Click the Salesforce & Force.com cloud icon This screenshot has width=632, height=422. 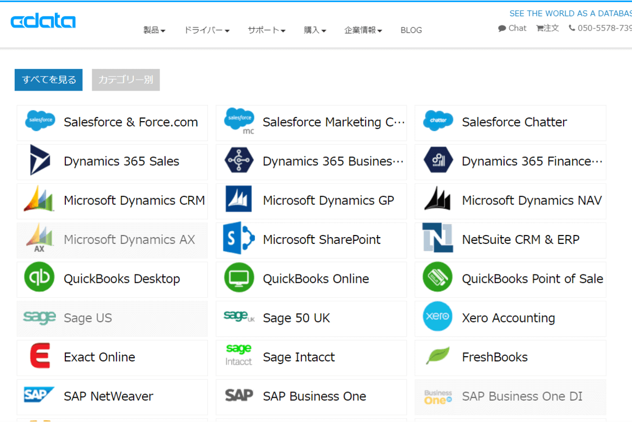40,122
